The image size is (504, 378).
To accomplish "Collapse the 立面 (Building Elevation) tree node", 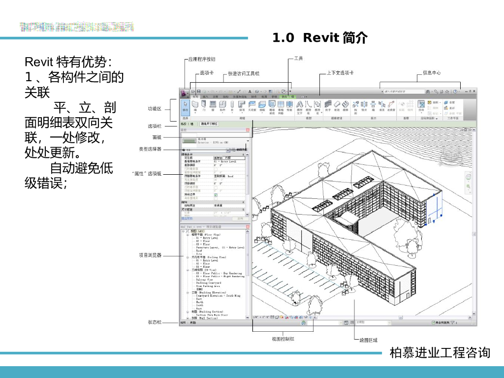I will pyautogui.click(x=188, y=292).
